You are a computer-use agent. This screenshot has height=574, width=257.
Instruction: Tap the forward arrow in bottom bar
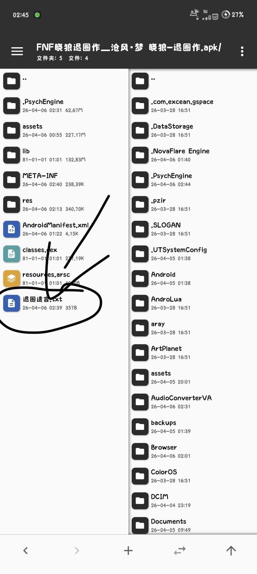(77, 550)
